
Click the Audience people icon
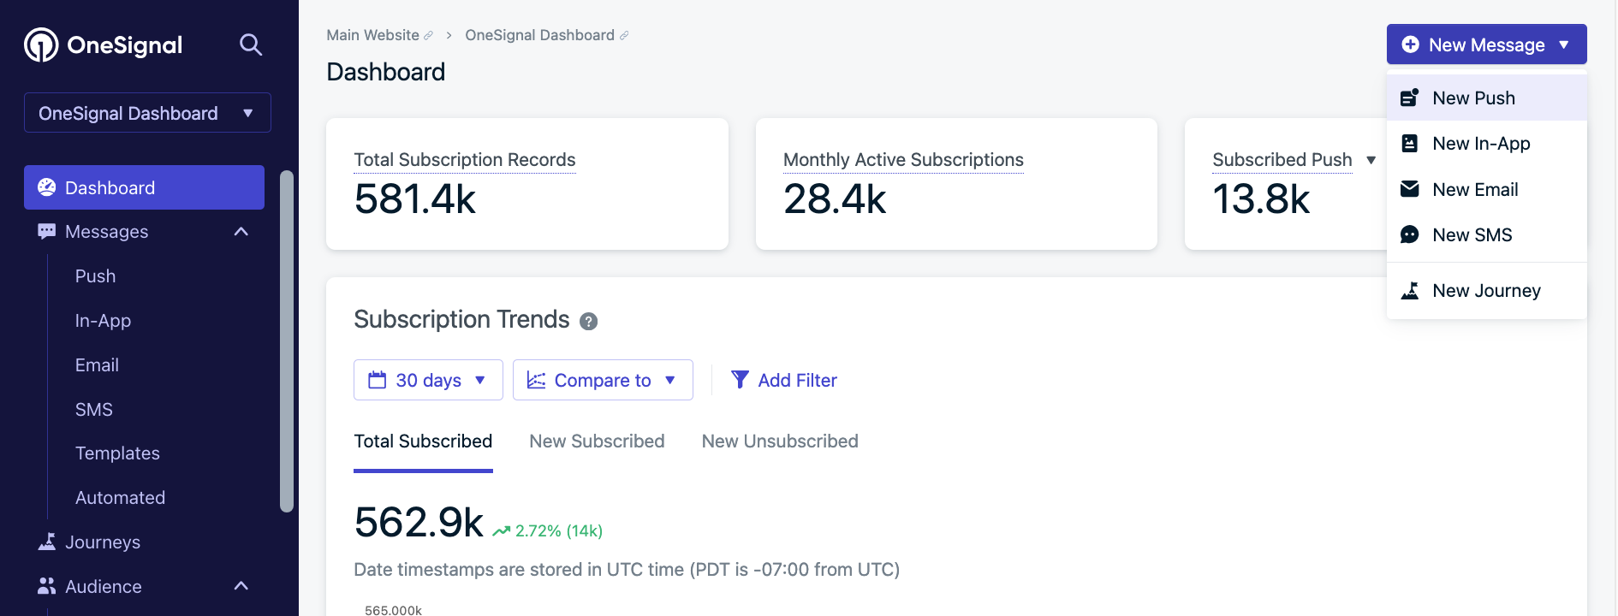pos(47,586)
